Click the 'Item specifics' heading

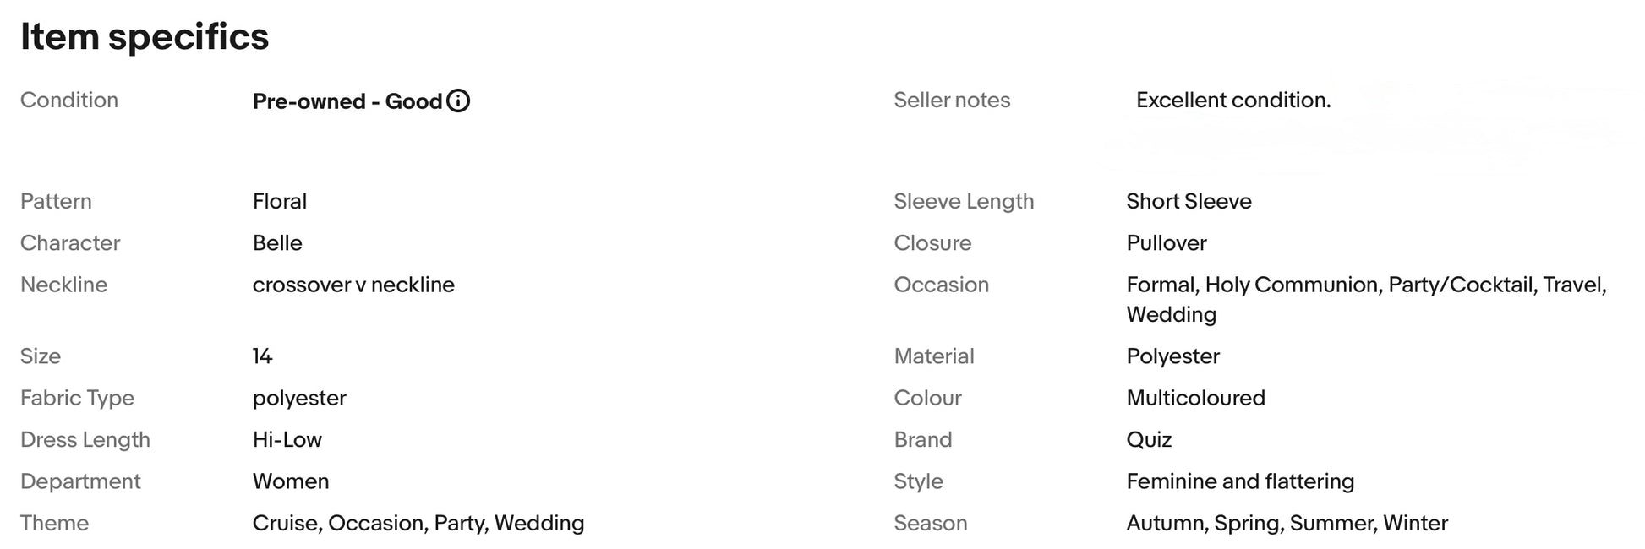point(145,37)
